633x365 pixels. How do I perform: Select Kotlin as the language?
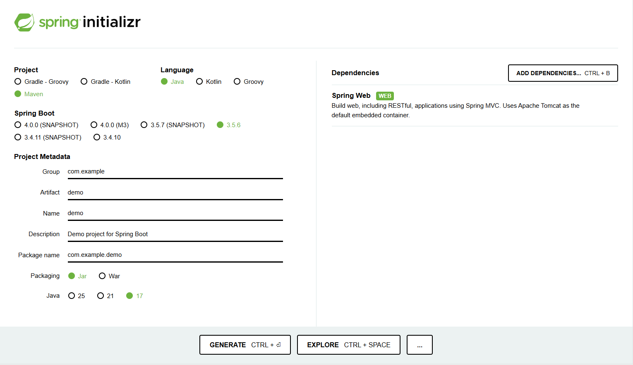[x=199, y=82]
